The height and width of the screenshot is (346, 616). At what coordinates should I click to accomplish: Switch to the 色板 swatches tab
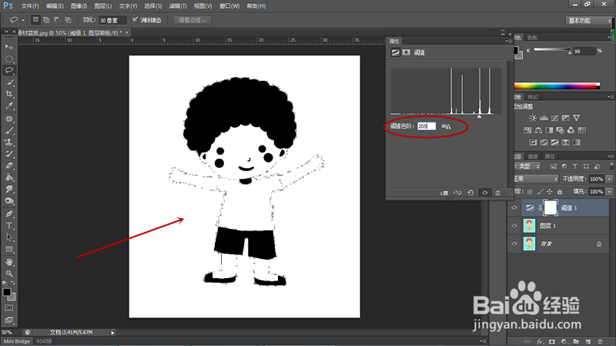pos(532,38)
